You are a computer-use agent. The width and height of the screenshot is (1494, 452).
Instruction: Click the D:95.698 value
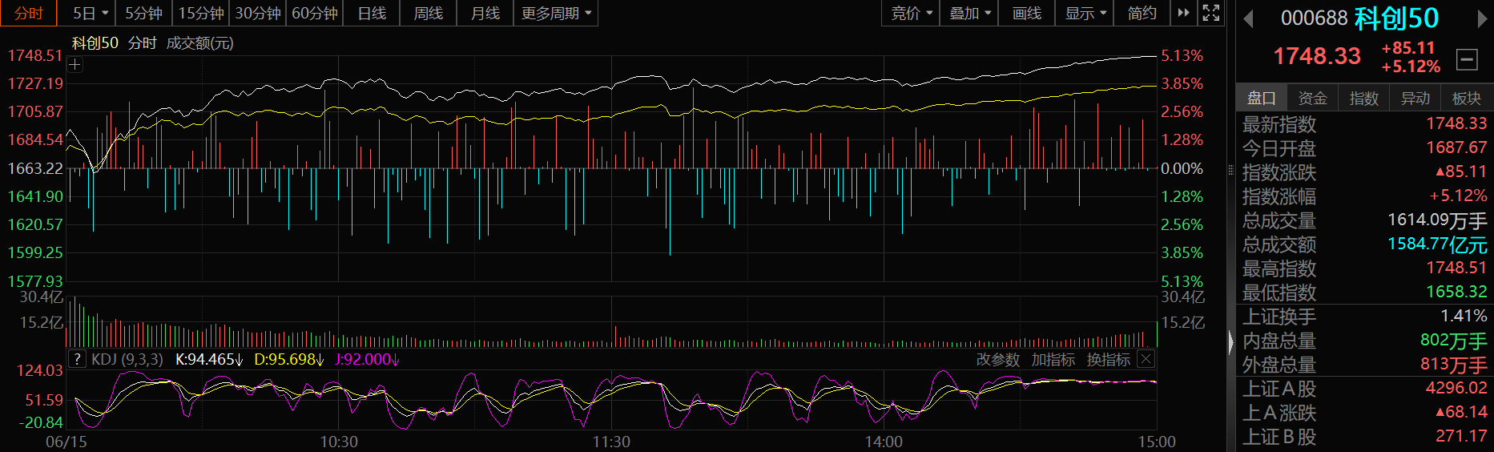click(x=288, y=359)
